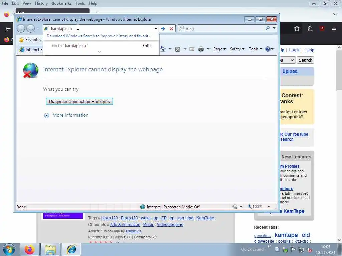The image size is (342, 256).
Task: Open the Safety menu in IE
Action: pyautogui.click(x=237, y=49)
